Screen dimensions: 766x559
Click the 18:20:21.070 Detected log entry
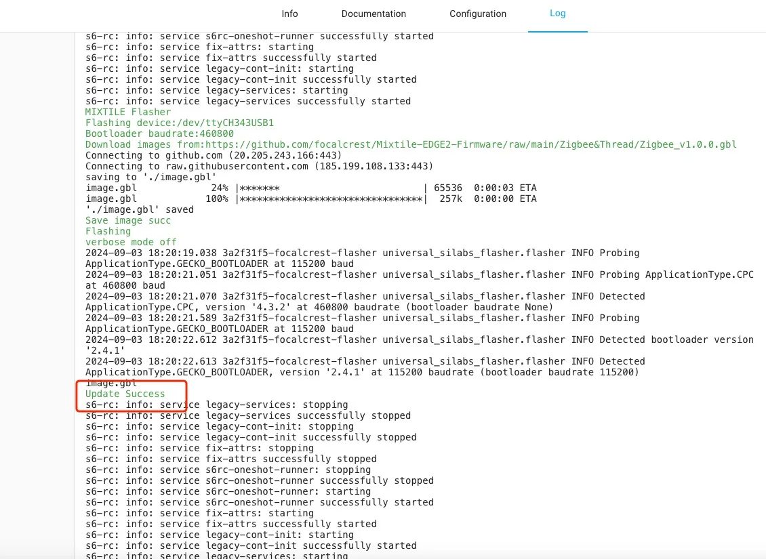coord(365,302)
